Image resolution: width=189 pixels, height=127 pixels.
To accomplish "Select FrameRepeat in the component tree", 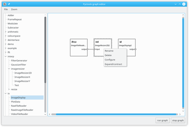I will [x=15, y=20].
